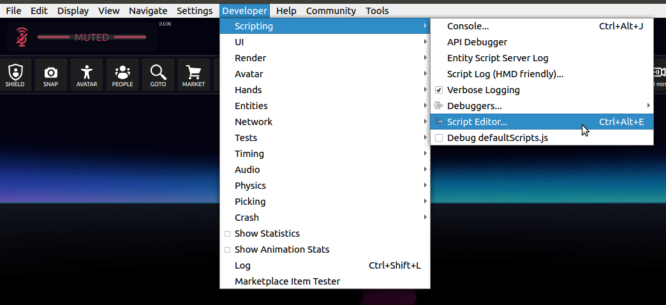666x305 pixels.
Task: Enable Show Animation Stats checkbox
Action: pyautogui.click(x=227, y=249)
